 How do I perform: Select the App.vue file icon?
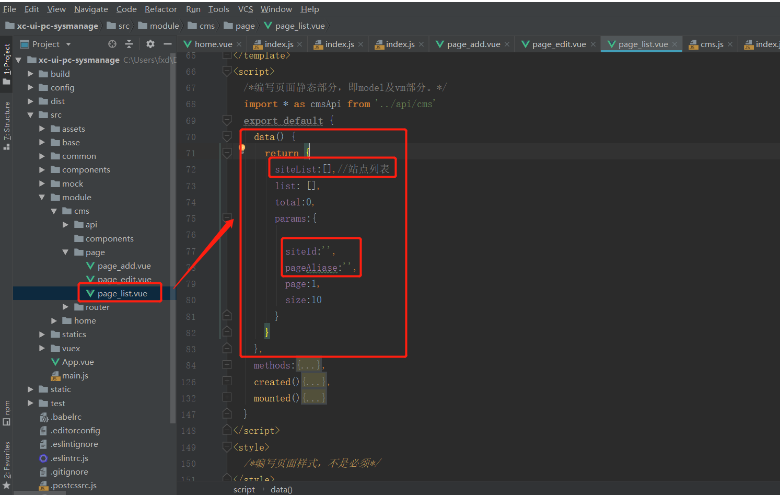click(55, 362)
